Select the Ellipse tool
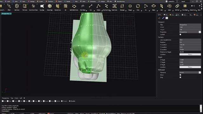Screen dimensions: 203x114 click(154, 7)
